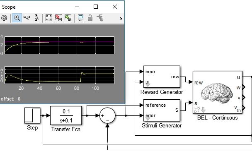Restore saved axes settings icon
Viewport: 252px width, 151px height.
click(68, 18)
